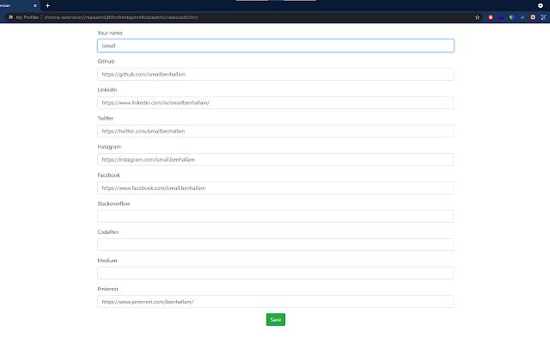Open the blue dotted extension icon
Image resolution: width=550 pixels, height=344 pixels.
coord(543,17)
